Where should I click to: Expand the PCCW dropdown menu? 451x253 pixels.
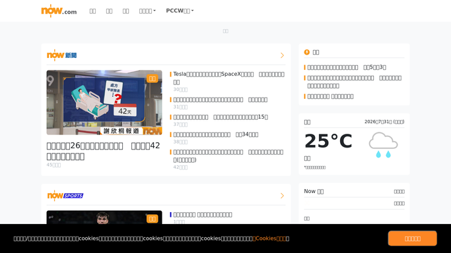(x=180, y=11)
